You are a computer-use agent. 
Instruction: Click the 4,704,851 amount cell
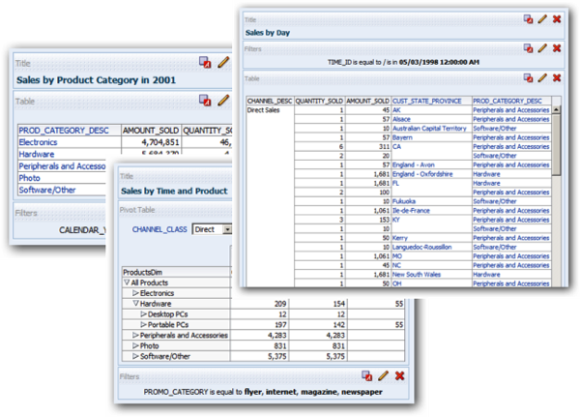[x=152, y=142]
